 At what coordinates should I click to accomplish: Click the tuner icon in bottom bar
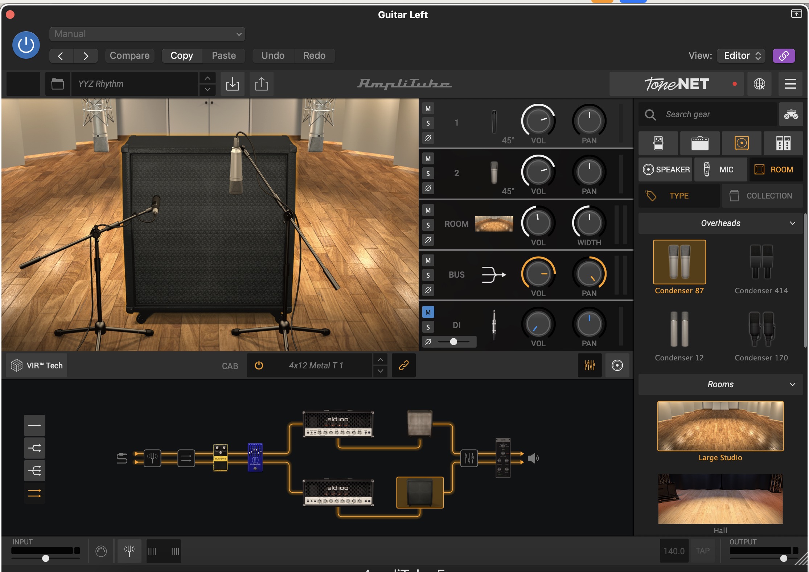[130, 551]
